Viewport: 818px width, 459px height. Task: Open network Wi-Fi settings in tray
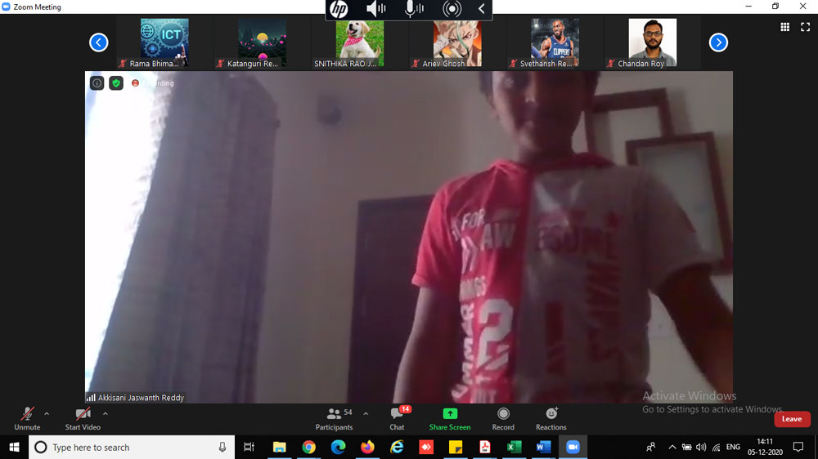(717, 447)
